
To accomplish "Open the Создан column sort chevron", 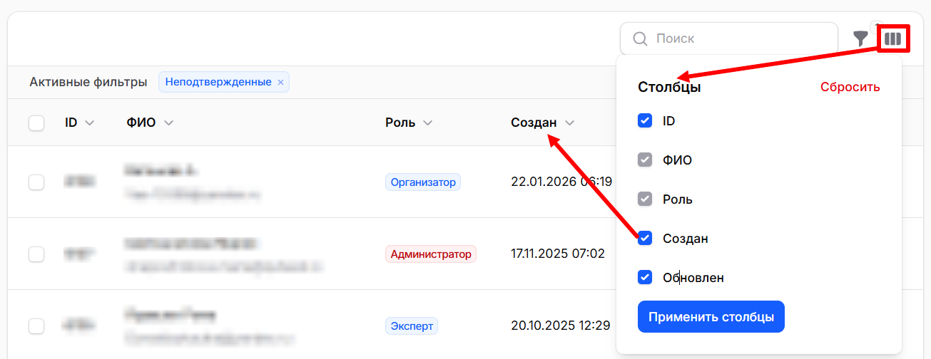I will 569,123.
